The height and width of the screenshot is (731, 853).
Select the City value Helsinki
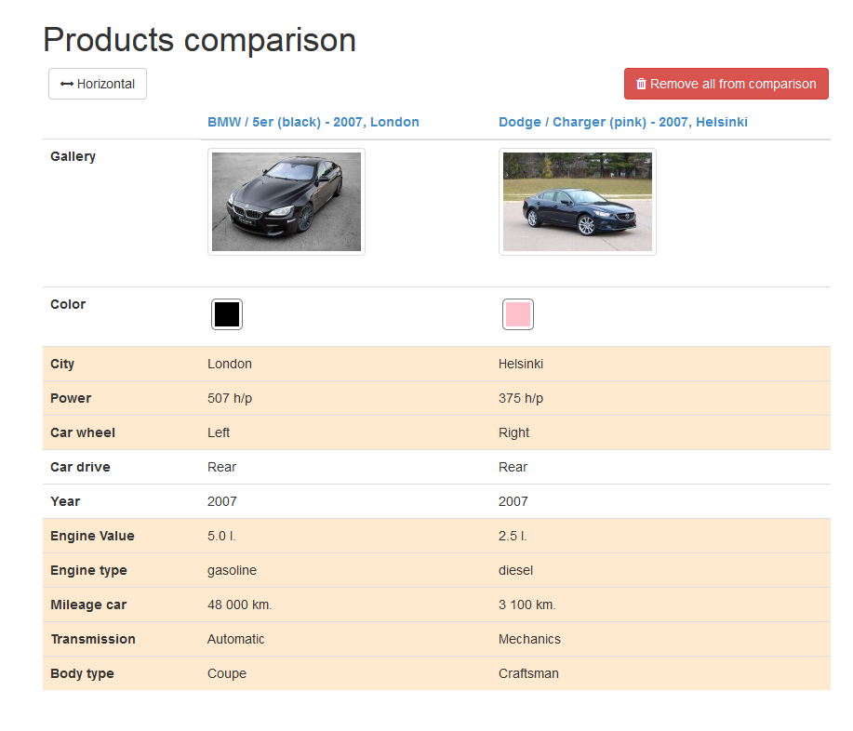pos(521,364)
